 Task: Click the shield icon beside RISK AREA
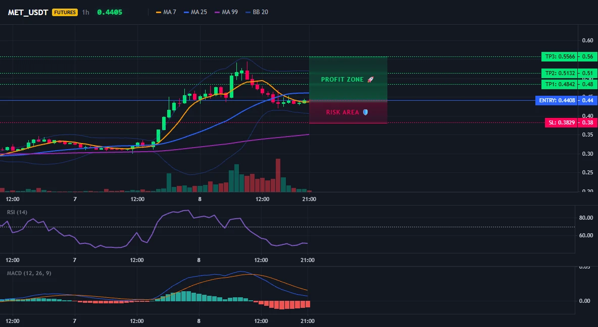pos(365,112)
